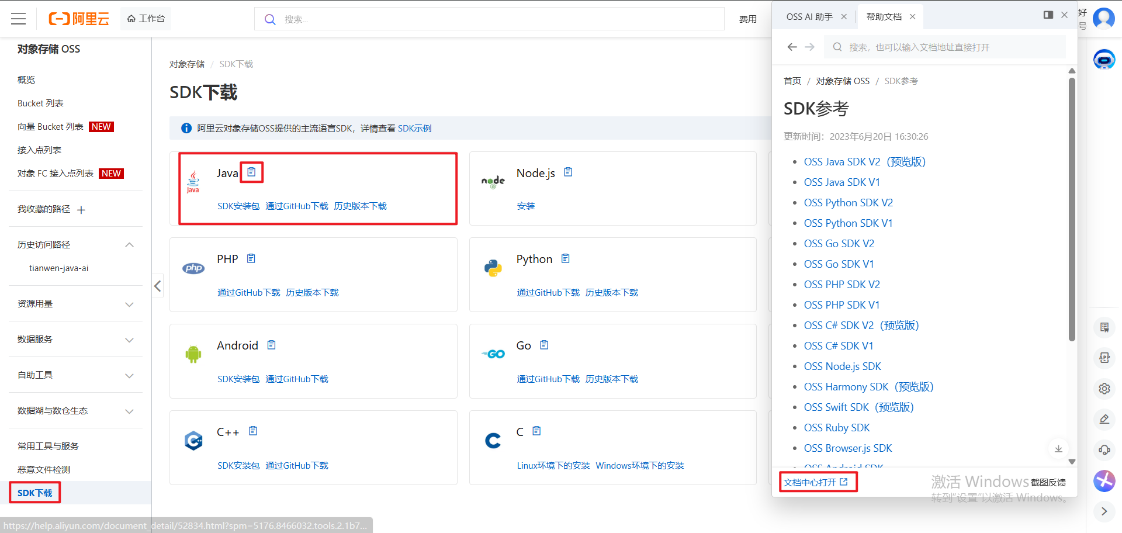This screenshot has width=1122, height=533.
Task: Open the Java SDK document icon
Action: [251, 172]
